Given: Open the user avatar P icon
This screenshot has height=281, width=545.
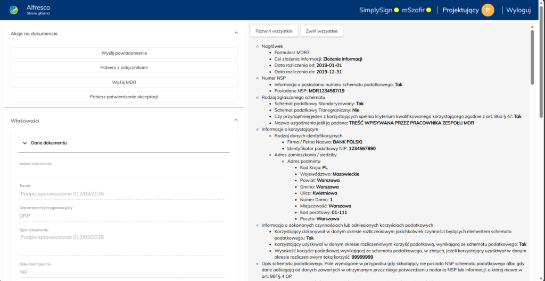Looking at the screenshot, I should (488, 10).
